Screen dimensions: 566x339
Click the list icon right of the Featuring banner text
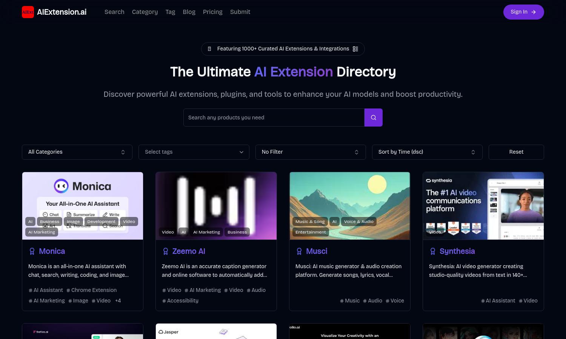pyautogui.click(x=355, y=49)
